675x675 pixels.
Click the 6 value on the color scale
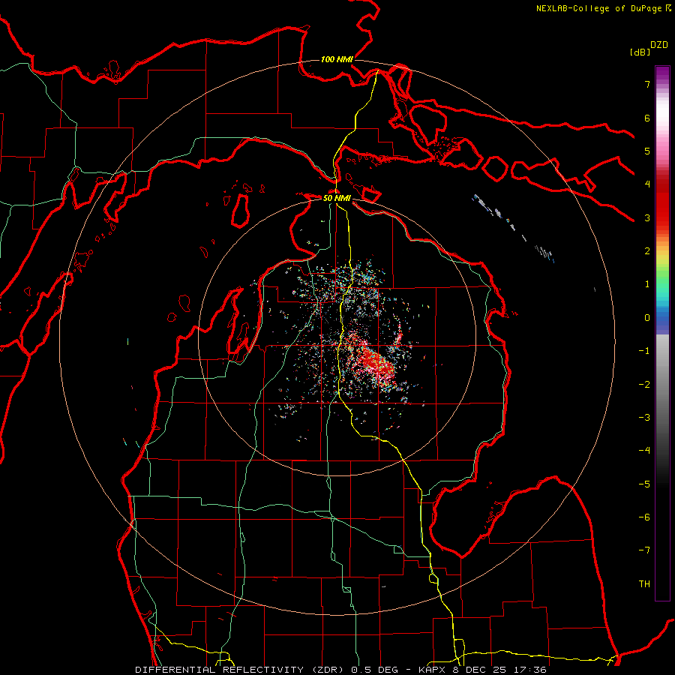click(x=647, y=118)
